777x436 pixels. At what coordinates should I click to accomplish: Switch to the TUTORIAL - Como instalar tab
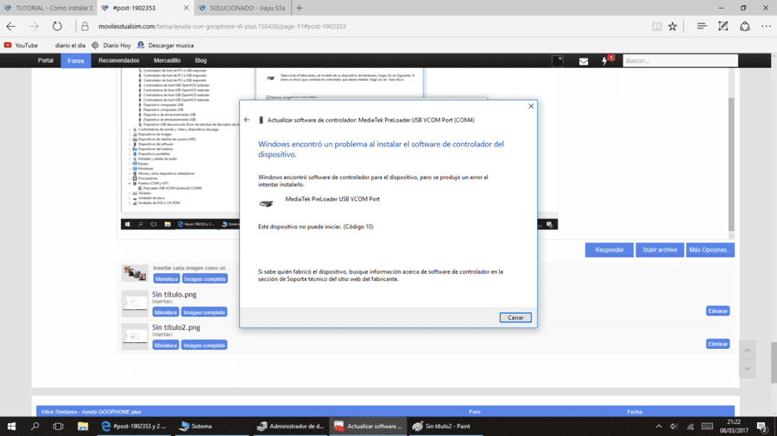(x=48, y=8)
